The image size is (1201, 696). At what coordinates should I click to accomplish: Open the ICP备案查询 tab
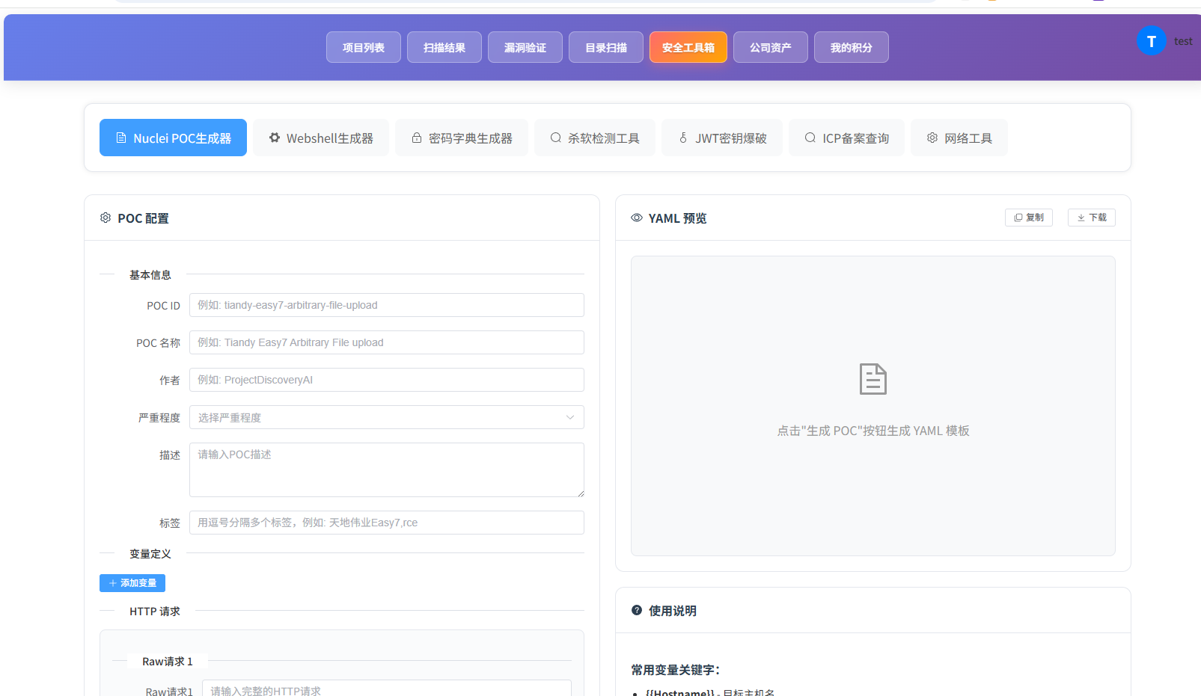[846, 138]
